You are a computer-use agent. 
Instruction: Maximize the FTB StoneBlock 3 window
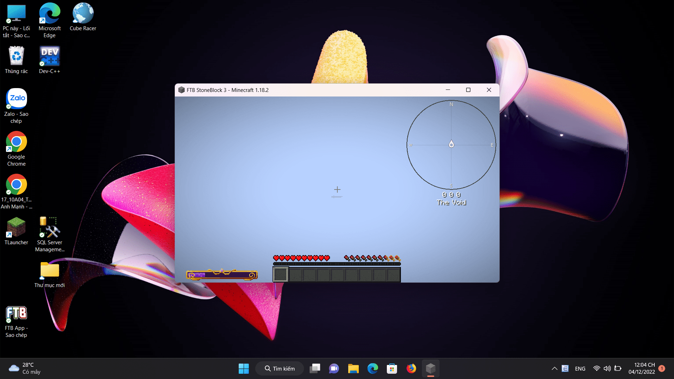click(x=468, y=90)
